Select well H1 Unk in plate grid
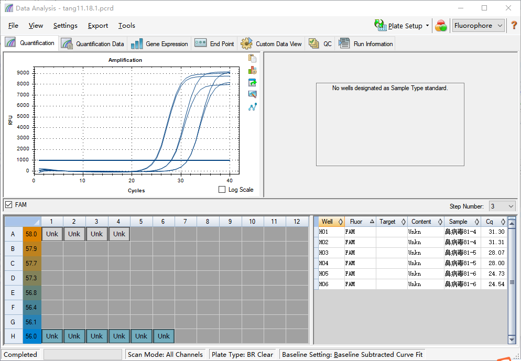The width and height of the screenshot is (521, 361). (x=52, y=336)
